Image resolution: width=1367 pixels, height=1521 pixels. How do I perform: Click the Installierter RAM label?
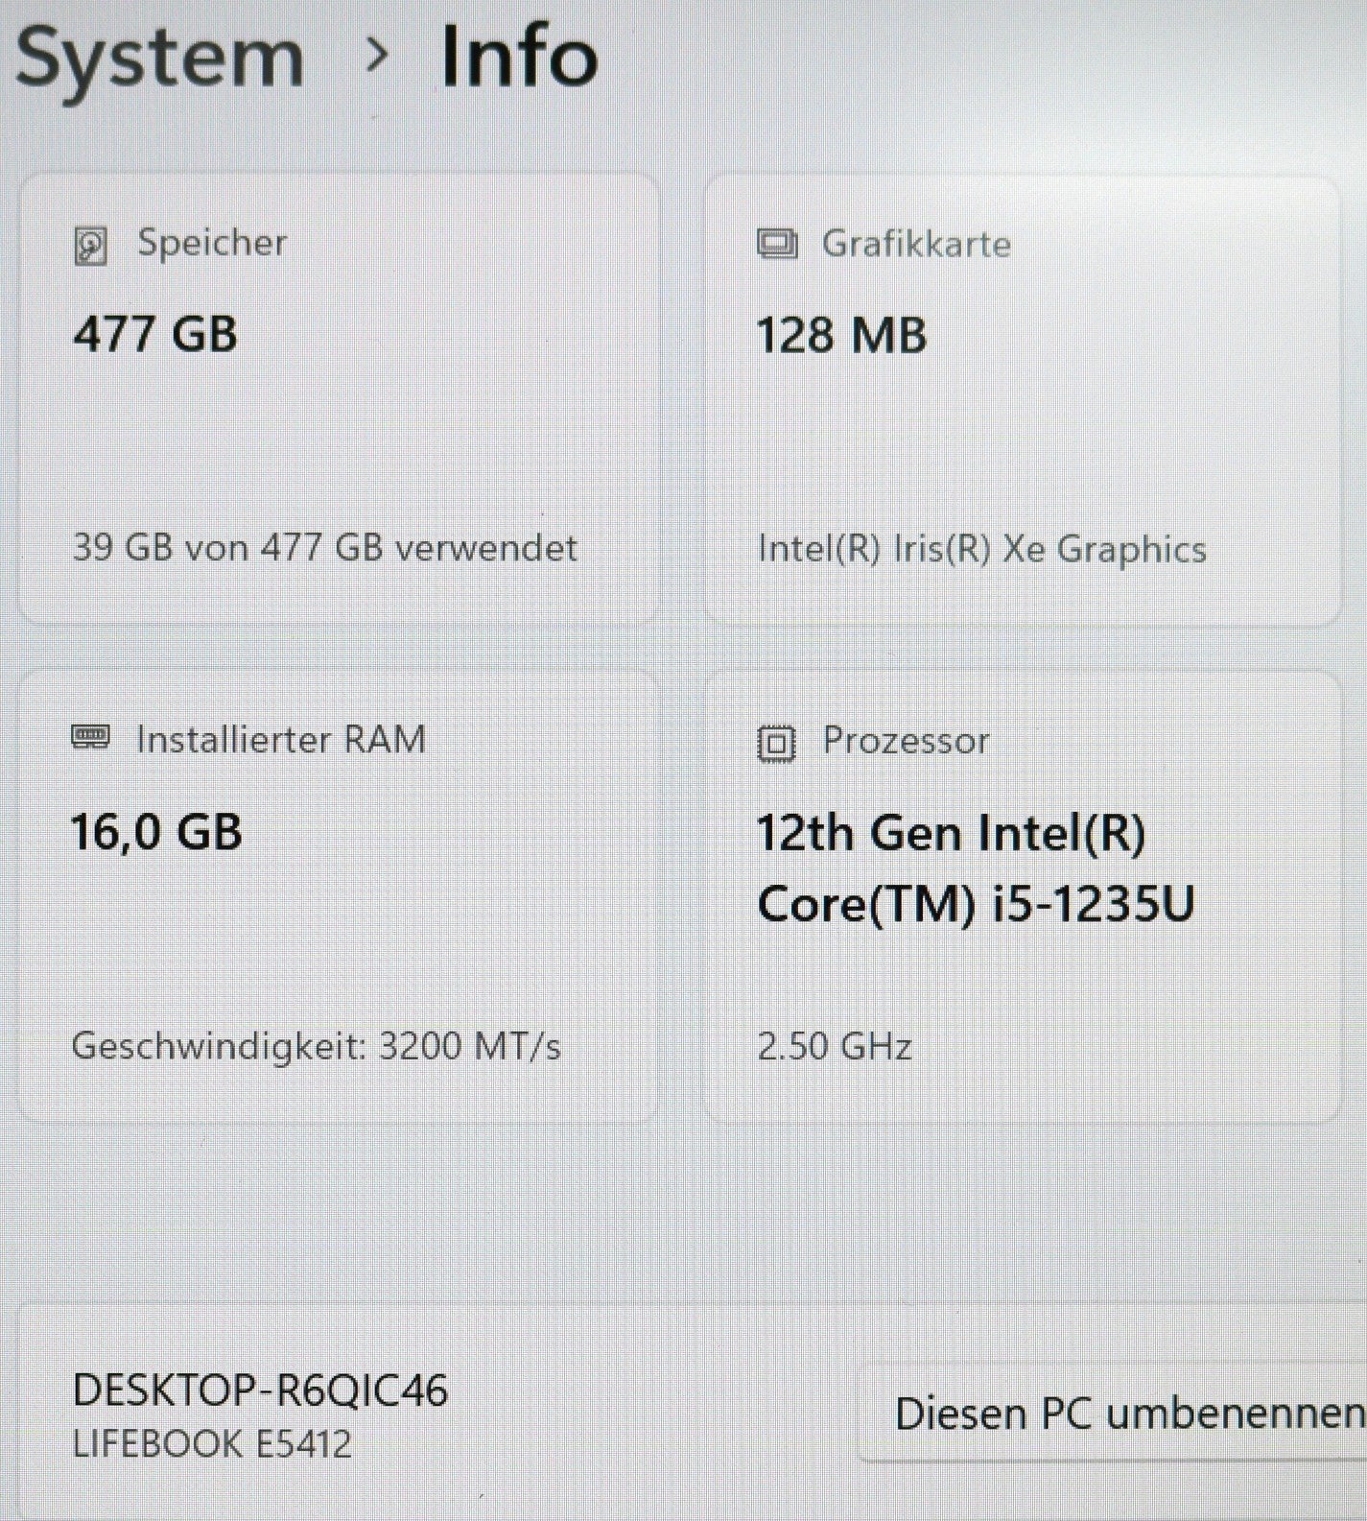click(x=281, y=739)
